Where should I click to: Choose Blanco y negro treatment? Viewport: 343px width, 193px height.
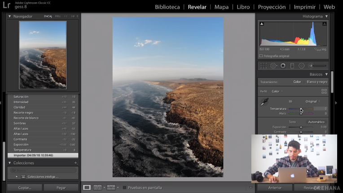(x=317, y=82)
